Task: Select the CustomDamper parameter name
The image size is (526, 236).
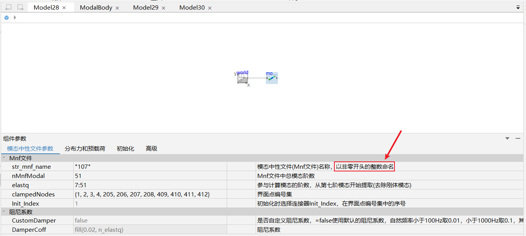Action: tap(34, 220)
